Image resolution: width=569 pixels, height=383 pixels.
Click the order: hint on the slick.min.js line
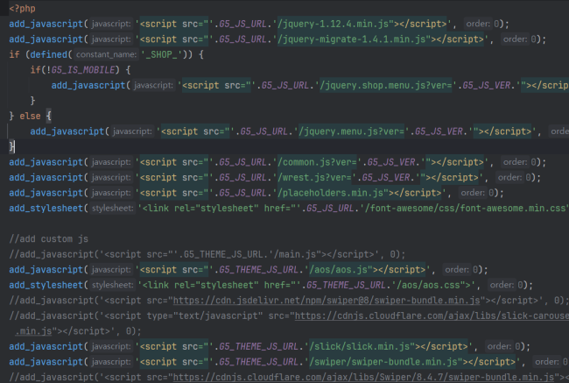pos(499,346)
